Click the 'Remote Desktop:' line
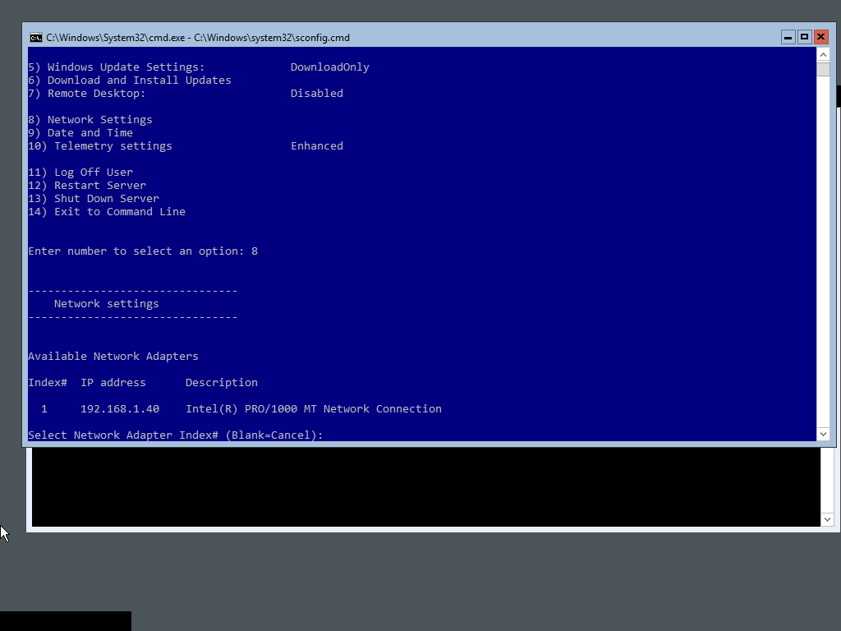Screen dimensions: 841x631 pyautogui.click(x=87, y=94)
